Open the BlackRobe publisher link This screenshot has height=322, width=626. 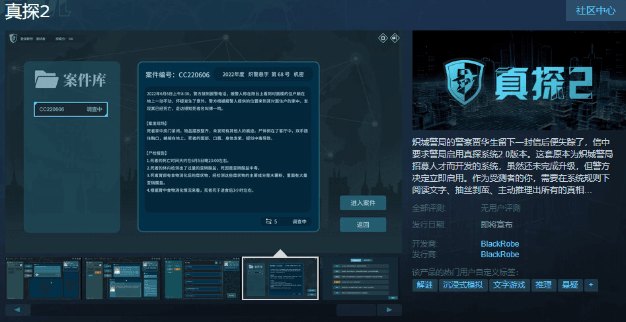(x=500, y=255)
